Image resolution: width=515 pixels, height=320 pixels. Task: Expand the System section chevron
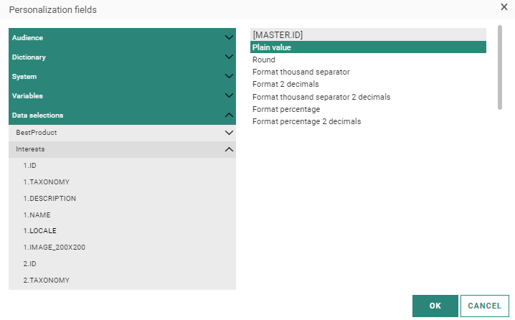click(229, 76)
